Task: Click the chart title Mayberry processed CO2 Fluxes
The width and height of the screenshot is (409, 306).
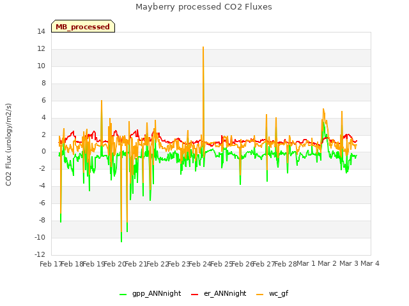Action: pos(204,7)
